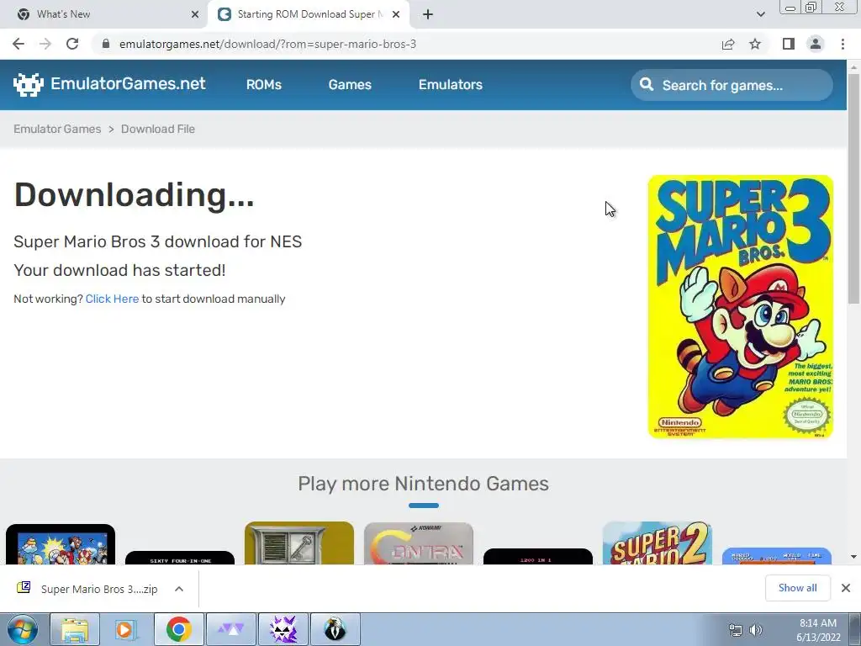Open the Windows Start menu
This screenshot has width=861, height=646.
(22, 629)
